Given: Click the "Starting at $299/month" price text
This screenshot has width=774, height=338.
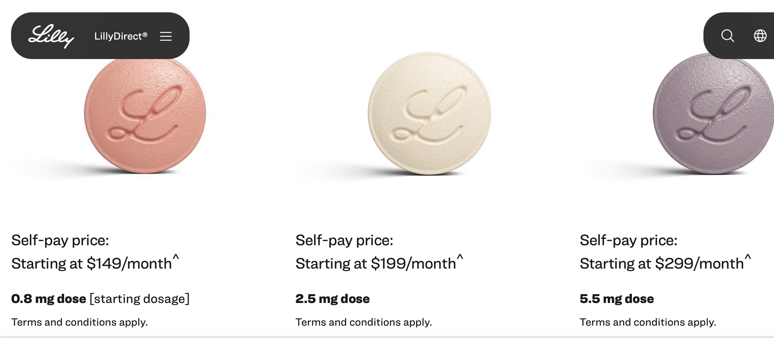Looking at the screenshot, I should (x=661, y=263).
